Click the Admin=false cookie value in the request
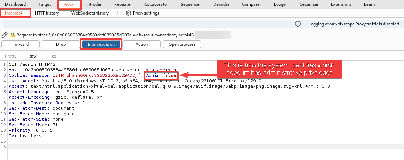The width and height of the screenshot is (404, 160). [x=161, y=75]
